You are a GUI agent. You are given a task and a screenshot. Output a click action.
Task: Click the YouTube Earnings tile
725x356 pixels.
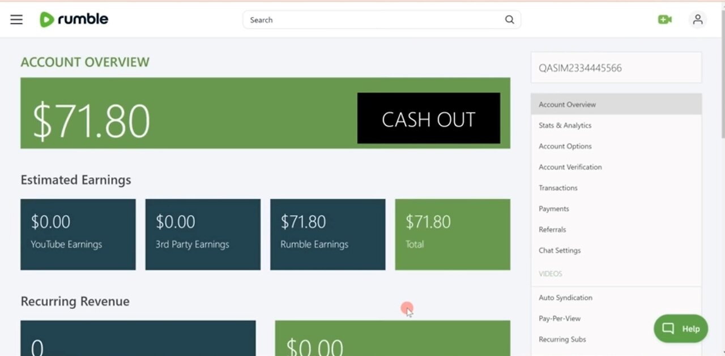click(78, 234)
